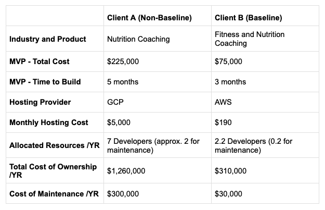Select the MVP - Total Cost label
The image size is (325, 210).
[x=40, y=61]
